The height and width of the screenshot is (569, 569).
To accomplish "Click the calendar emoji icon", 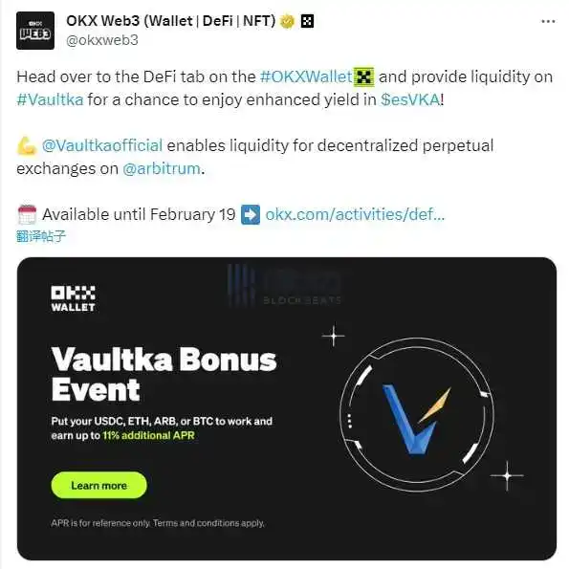I will (x=27, y=214).
